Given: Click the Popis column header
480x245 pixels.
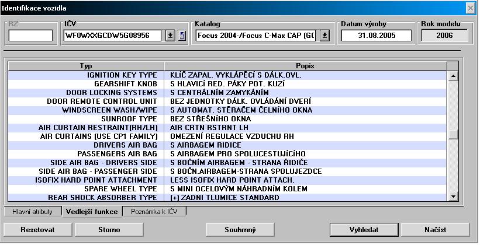Looking at the screenshot, I should [x=304, y=65].
